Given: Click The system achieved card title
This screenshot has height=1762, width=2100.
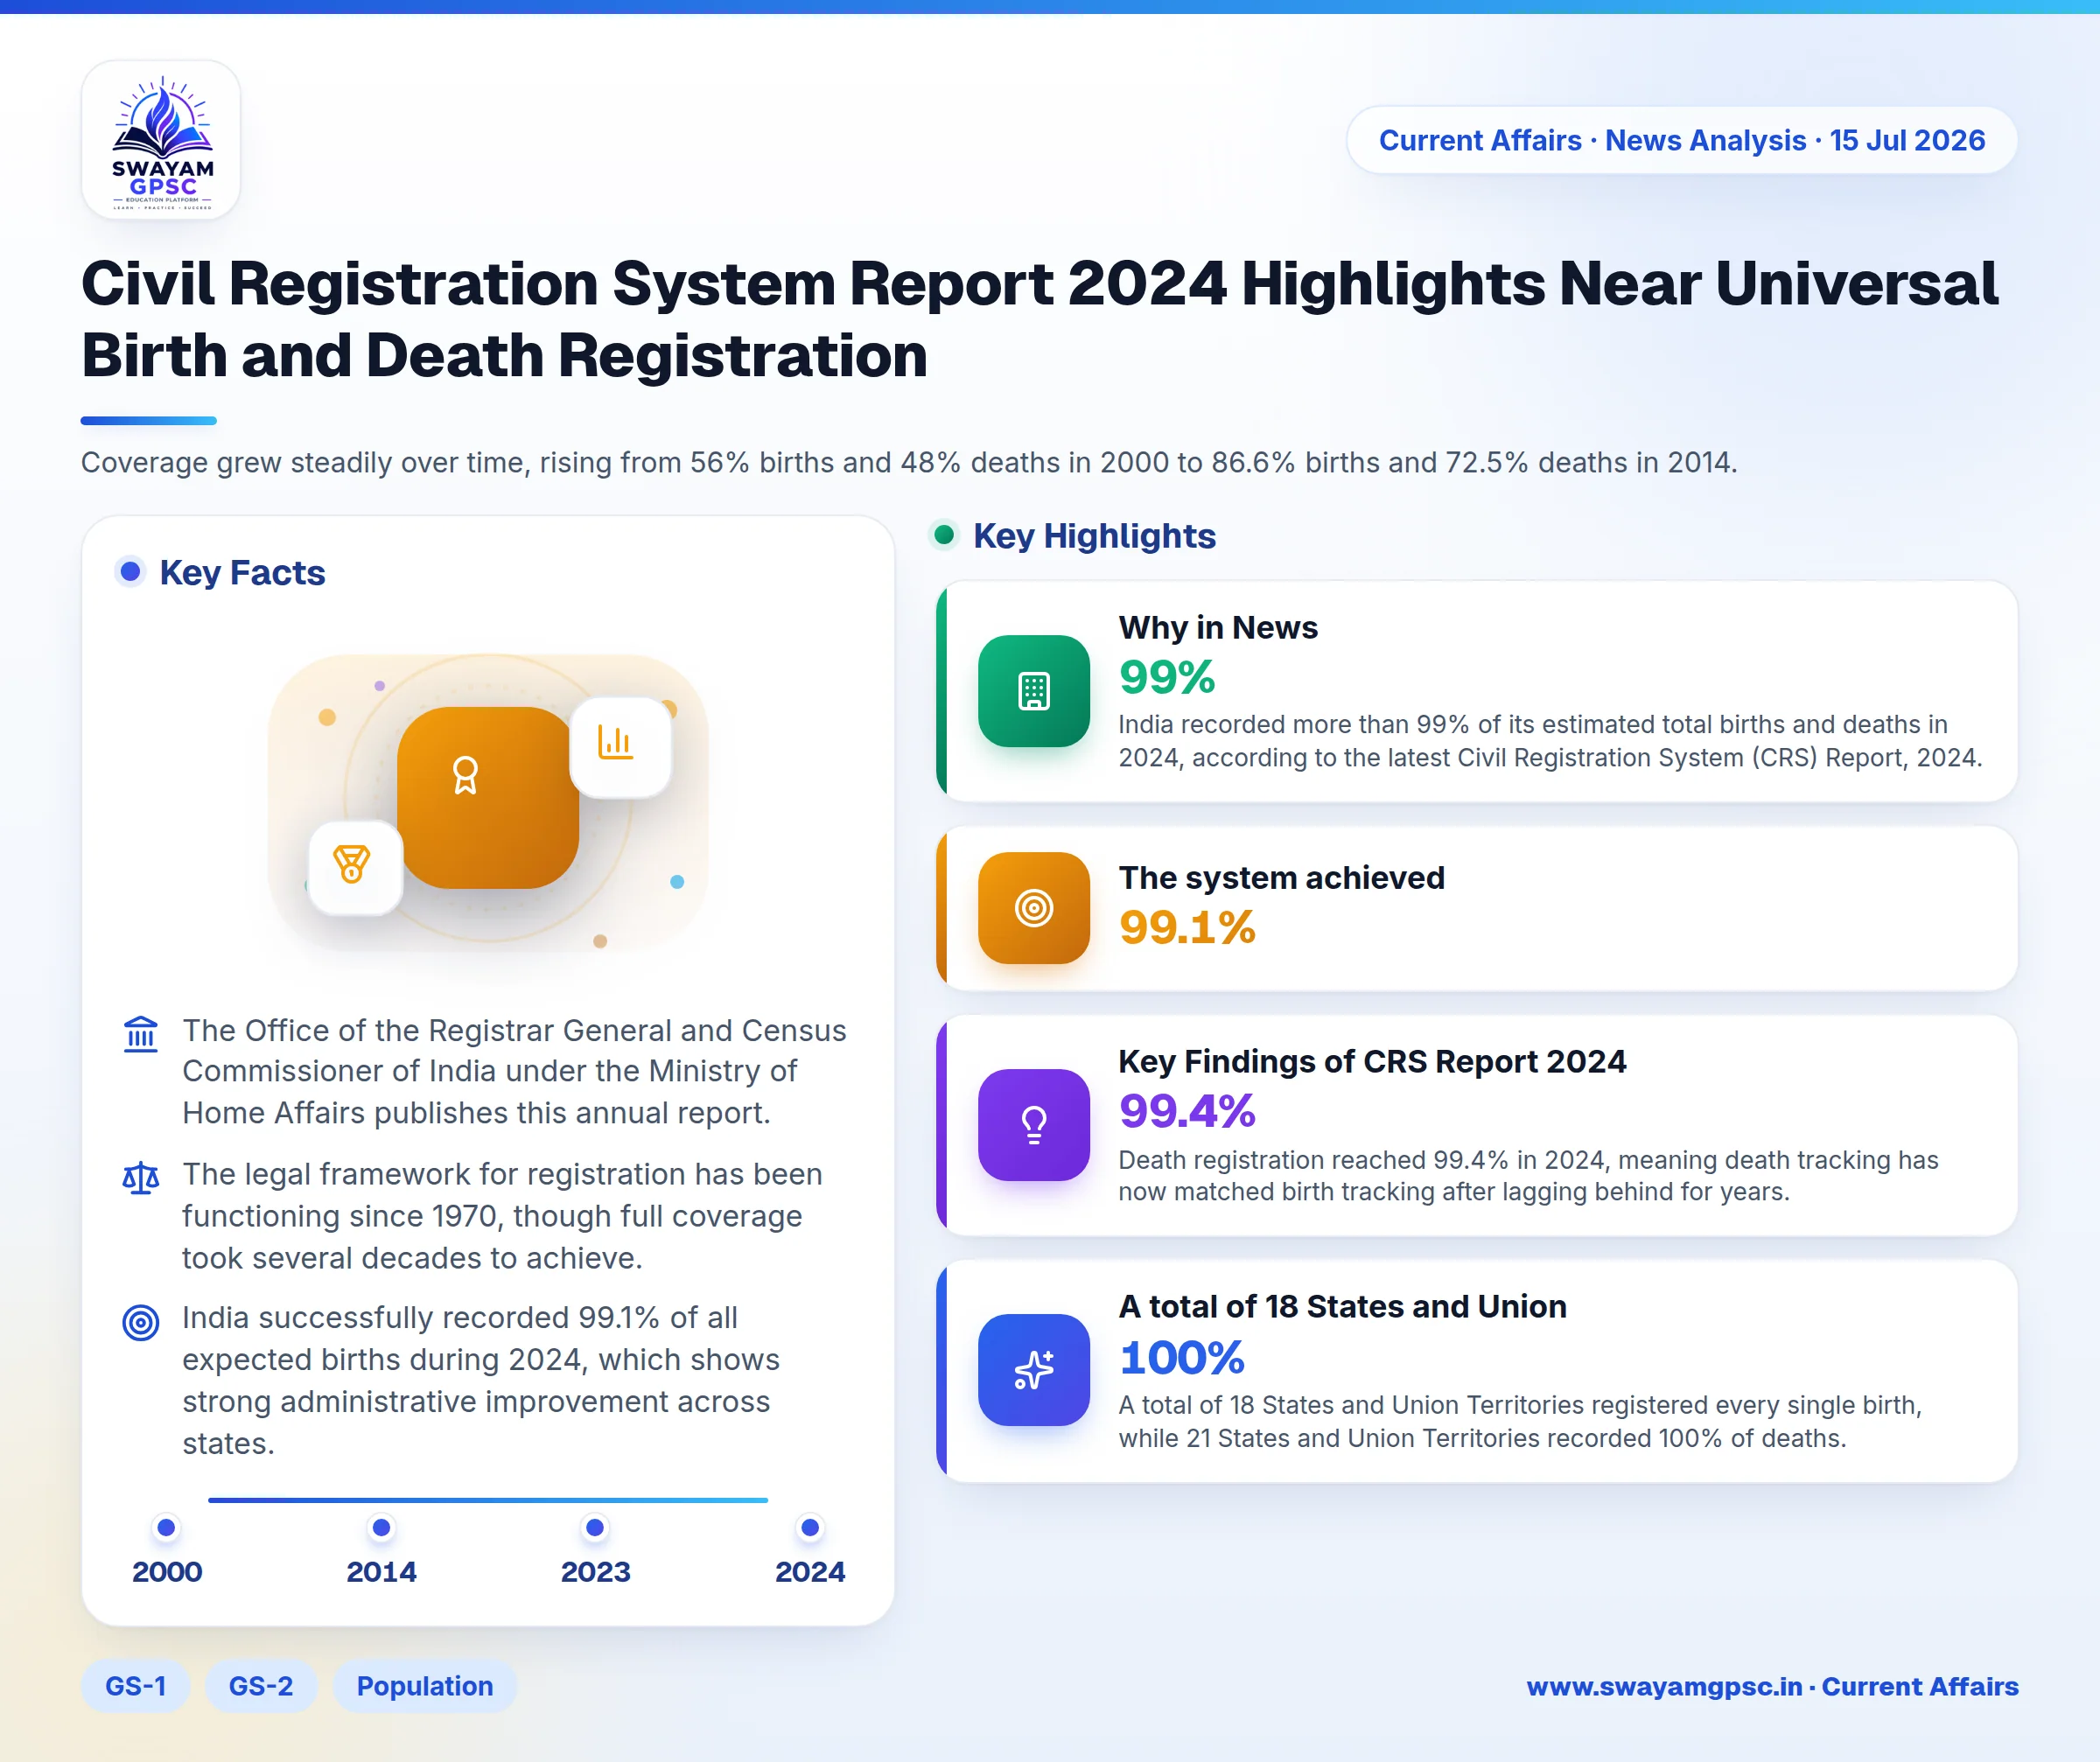Looking at the screenshot, I should point(1281,877).
